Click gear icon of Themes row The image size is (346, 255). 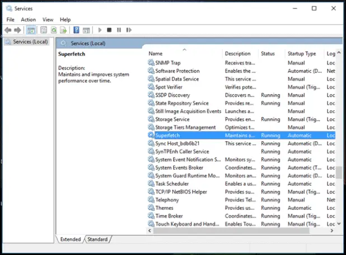tap(151, 207)
